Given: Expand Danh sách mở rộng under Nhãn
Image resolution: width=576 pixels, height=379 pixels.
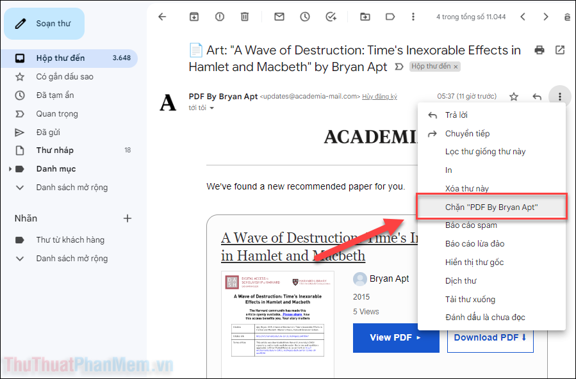Looking at the screenshot, I should (x=69, y=258).
